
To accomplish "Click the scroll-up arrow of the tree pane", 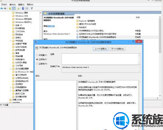I will 40,13.
